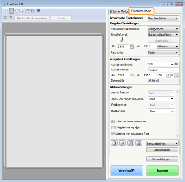
Task: Open the brightness and contrast adjustment icon
Action: (114, 143)
